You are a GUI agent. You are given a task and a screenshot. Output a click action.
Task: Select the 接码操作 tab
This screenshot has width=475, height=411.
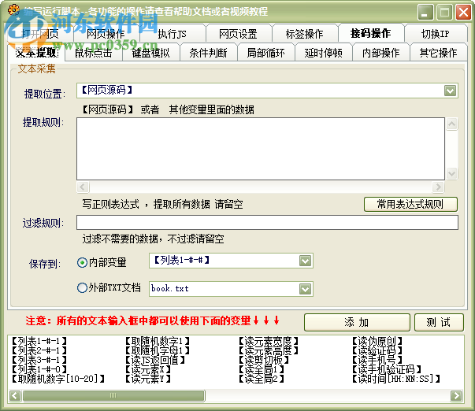[x=371, y=33]
